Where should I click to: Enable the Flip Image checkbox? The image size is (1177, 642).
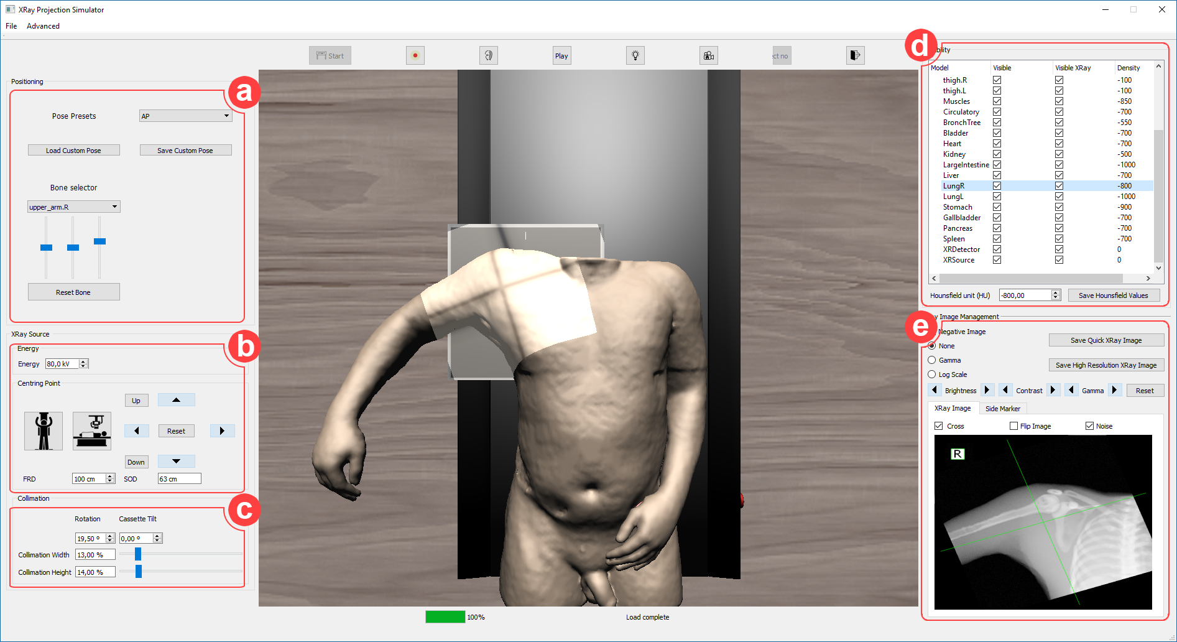tap(1013, 426)
